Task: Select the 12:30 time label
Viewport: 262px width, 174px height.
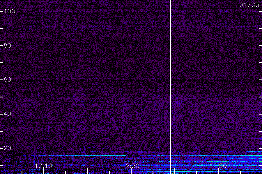Action: click(x=131, y=166)
